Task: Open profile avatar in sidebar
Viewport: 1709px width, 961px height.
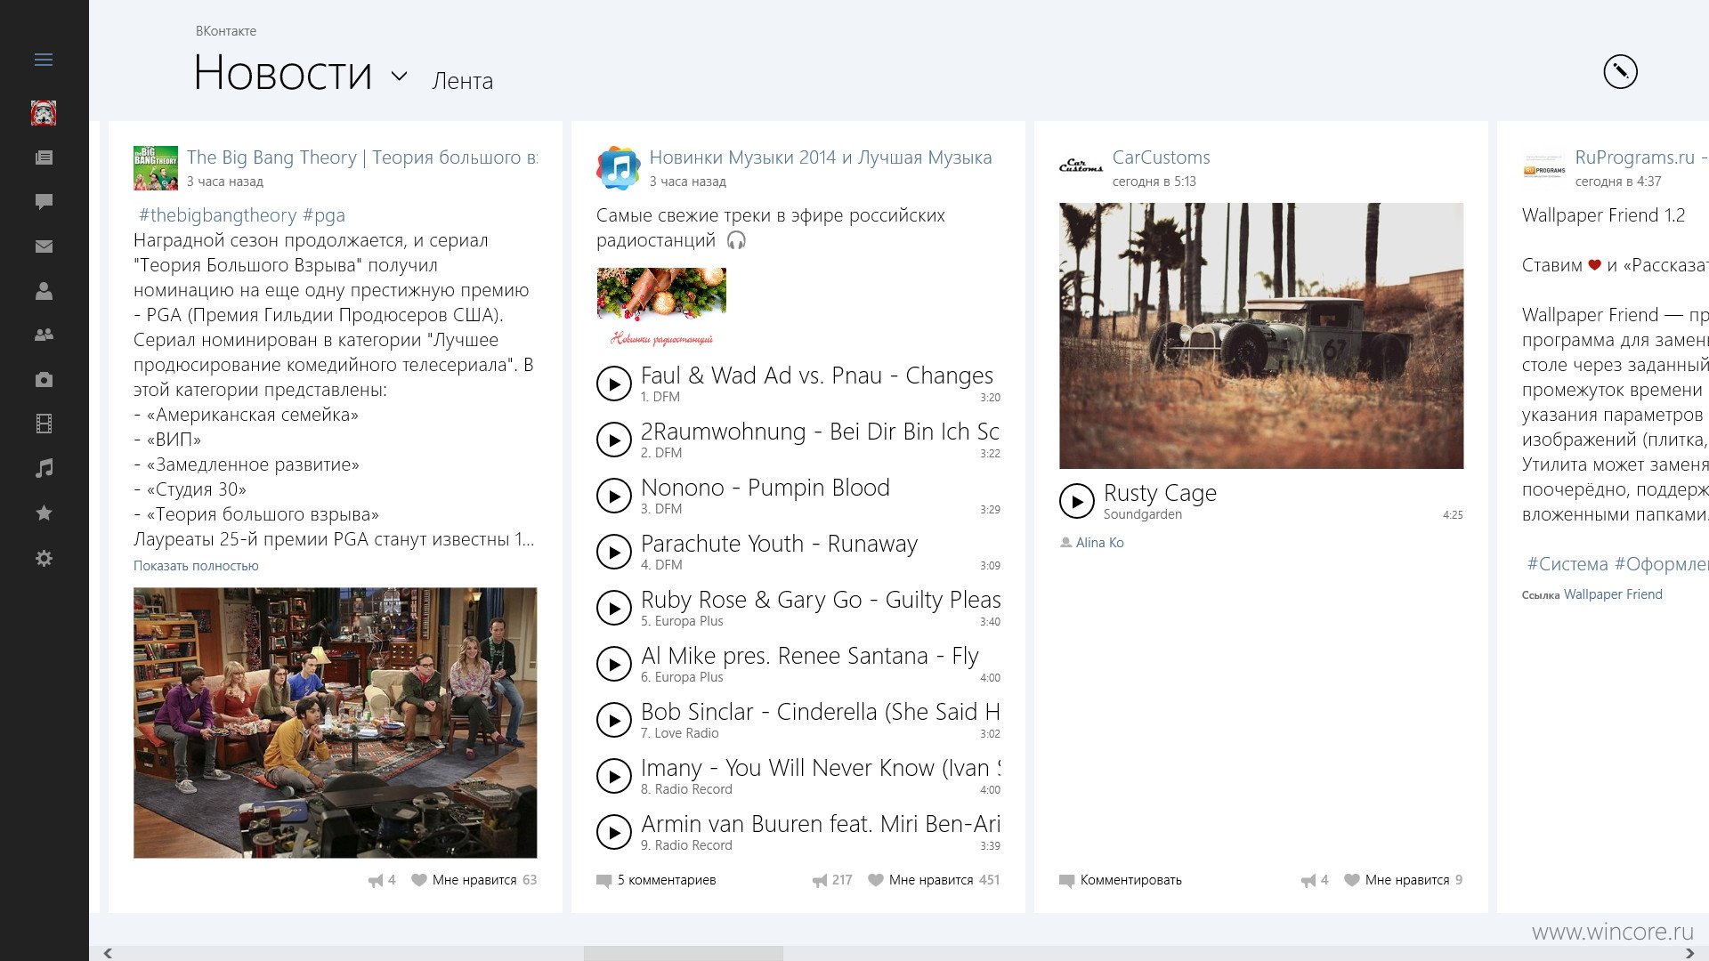Action: (44, 113)
